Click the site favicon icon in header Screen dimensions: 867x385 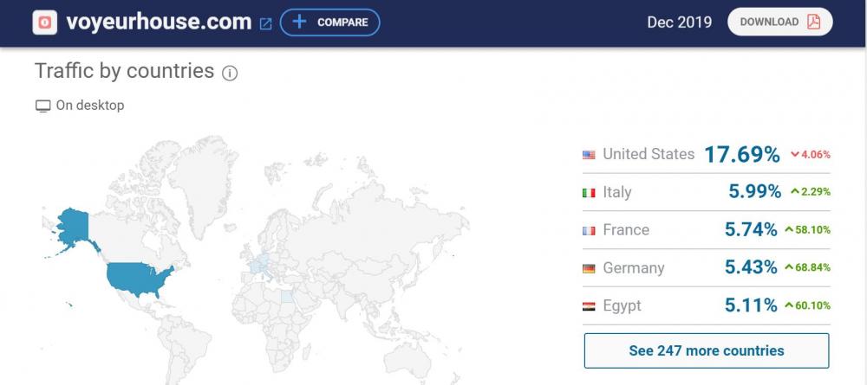[45, 22]
